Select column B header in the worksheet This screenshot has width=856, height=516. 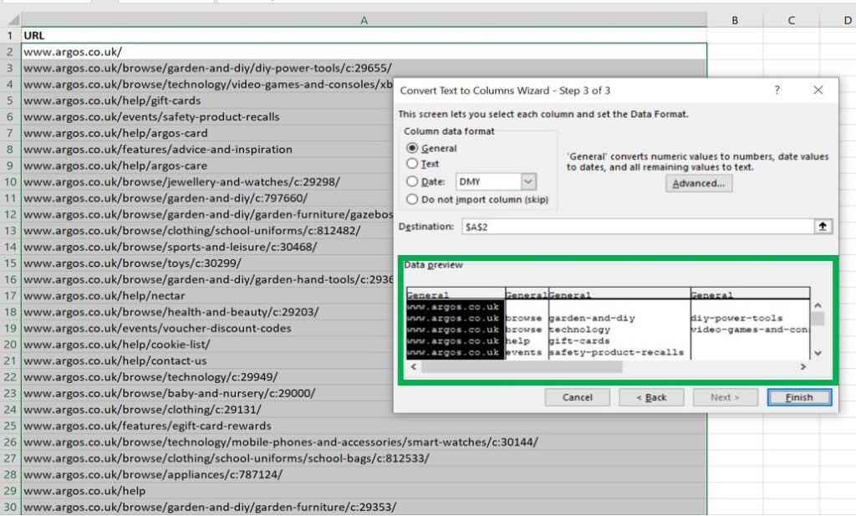point(735,20)
